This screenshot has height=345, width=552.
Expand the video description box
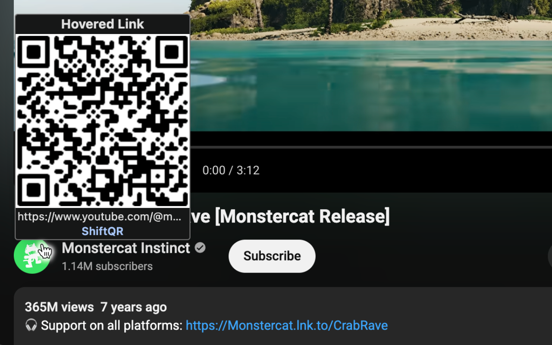pos(283,316)
